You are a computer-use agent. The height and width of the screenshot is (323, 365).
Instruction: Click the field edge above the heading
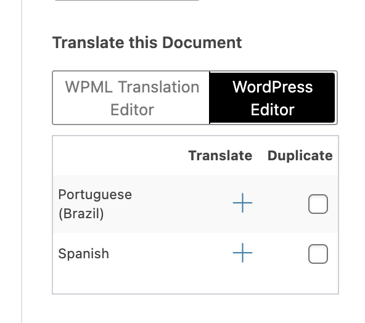click(127, 0)
